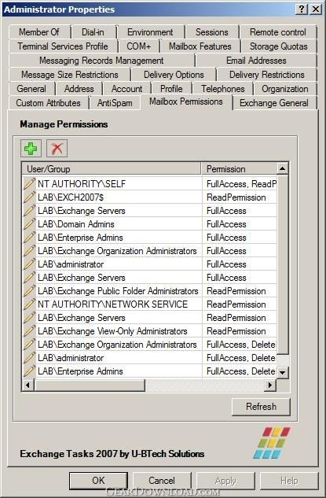Select NT AUTHORITY\NETWORK SERVICE row
This screenshot has height=498, width=326.
click(150, 304)
